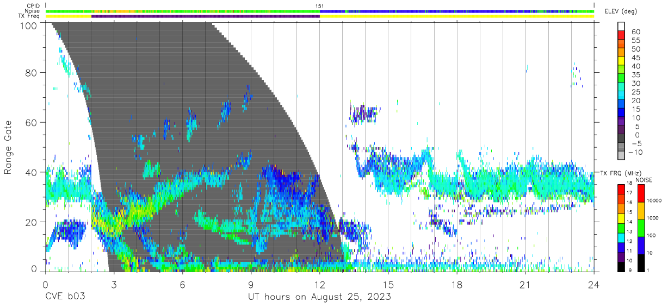Click the 18 tick on UT hours axis
Image resolution: width=668 pixels, height=308 pixels.
(x=457, y=284)
